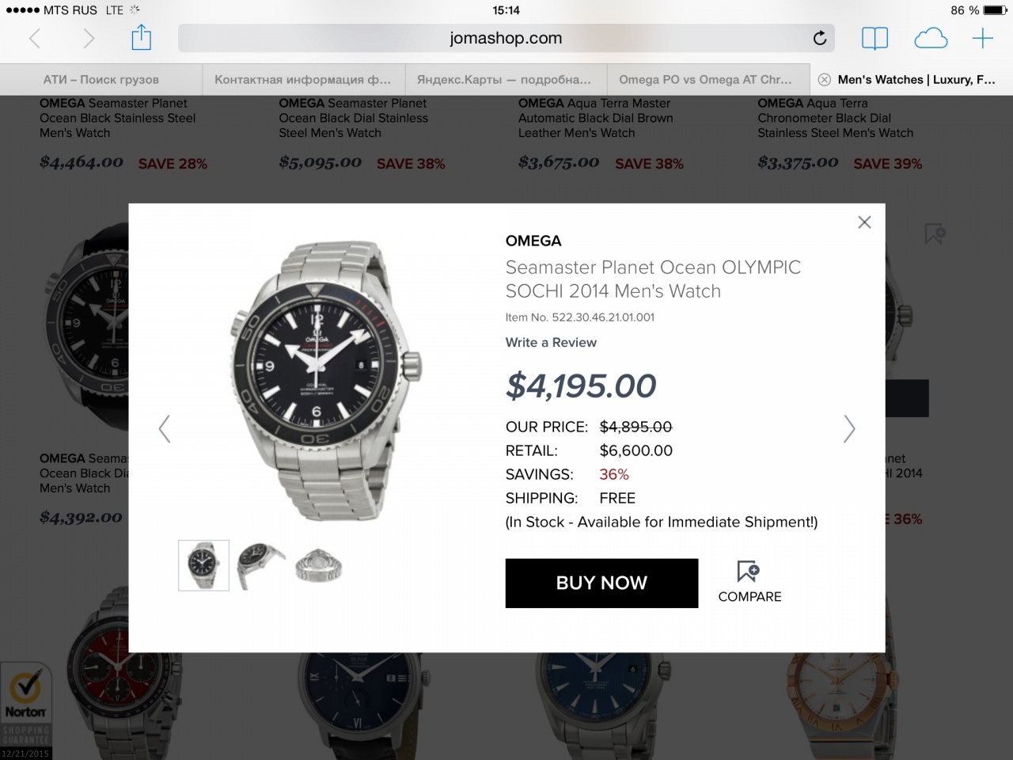Screen dimensions: 1013x760
Task: Tap the Safari forward arrow
Action: click(x=89, y=38)
